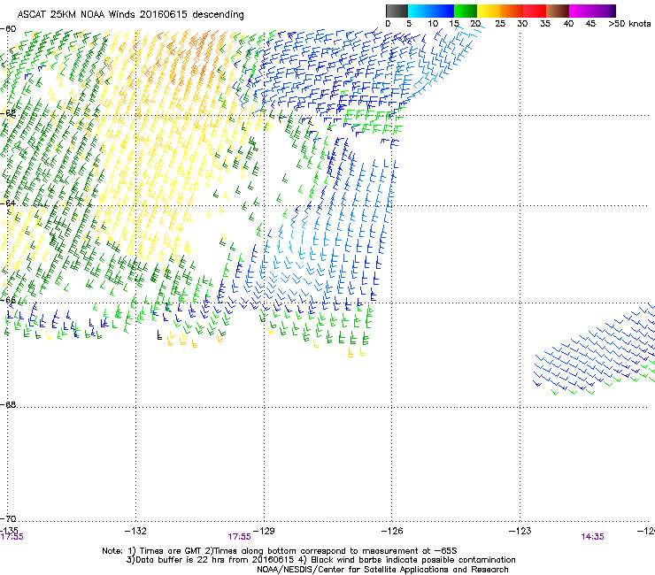The image size is (655, 575).
Task: Click the 17:55 time label near -129
Action: (239, 537)
